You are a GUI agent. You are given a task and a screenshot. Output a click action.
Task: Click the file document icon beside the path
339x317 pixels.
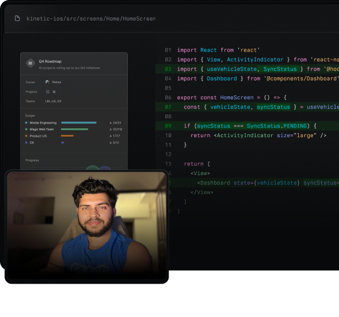tap(17, 18)
